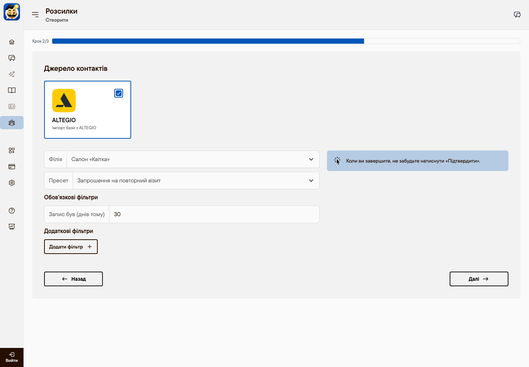Click the help question mark icon
Viewport: 529px width, 367px height.
(x=12, y=211)
